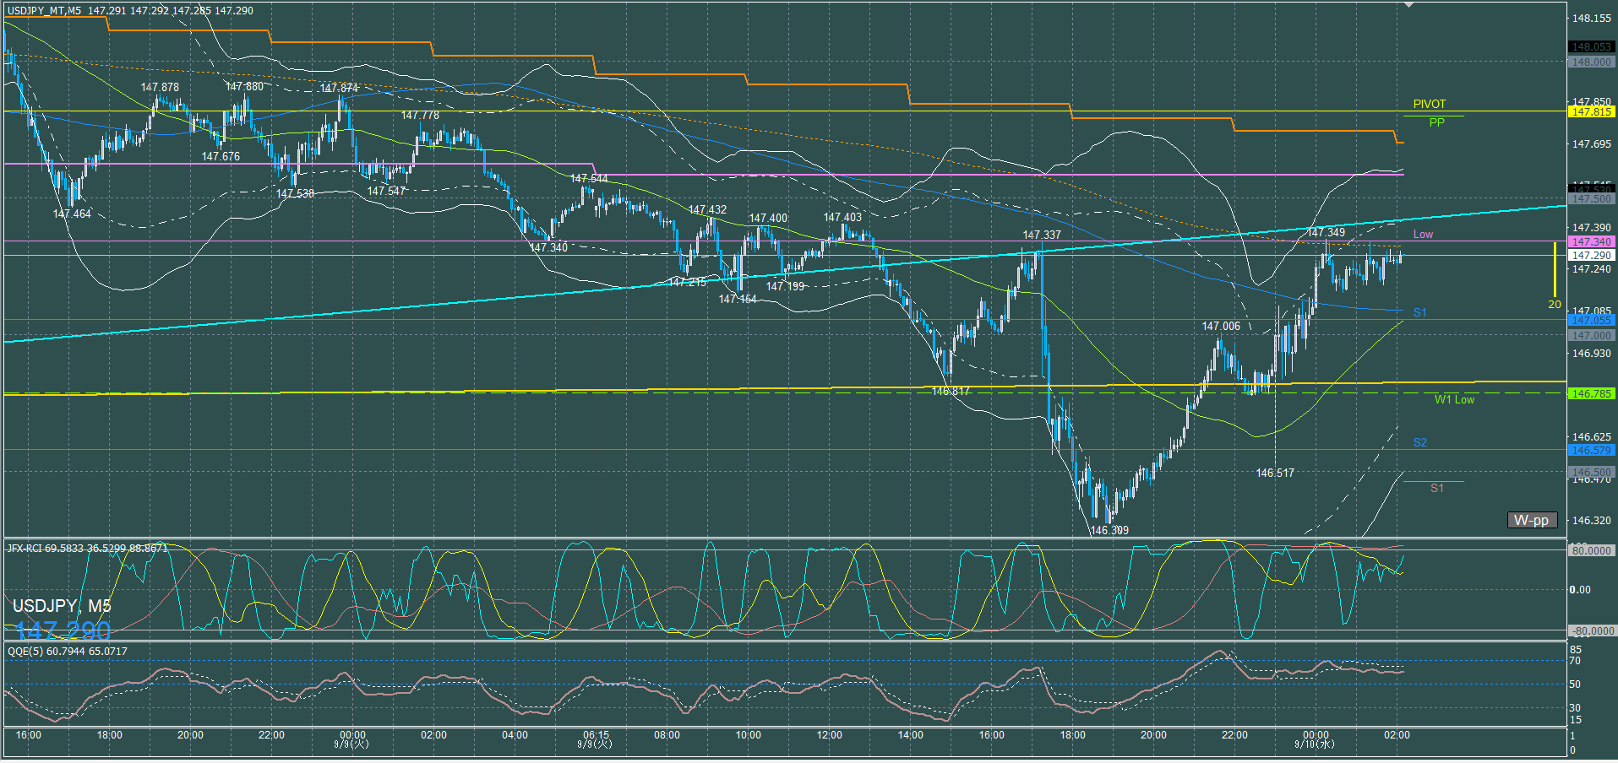Click the yellow 20 range label
Image resolution: width=1618 pixels, height=763 pixels.
[x=1554, y=305]
